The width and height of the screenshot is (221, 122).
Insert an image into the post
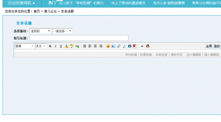point(113,46)
